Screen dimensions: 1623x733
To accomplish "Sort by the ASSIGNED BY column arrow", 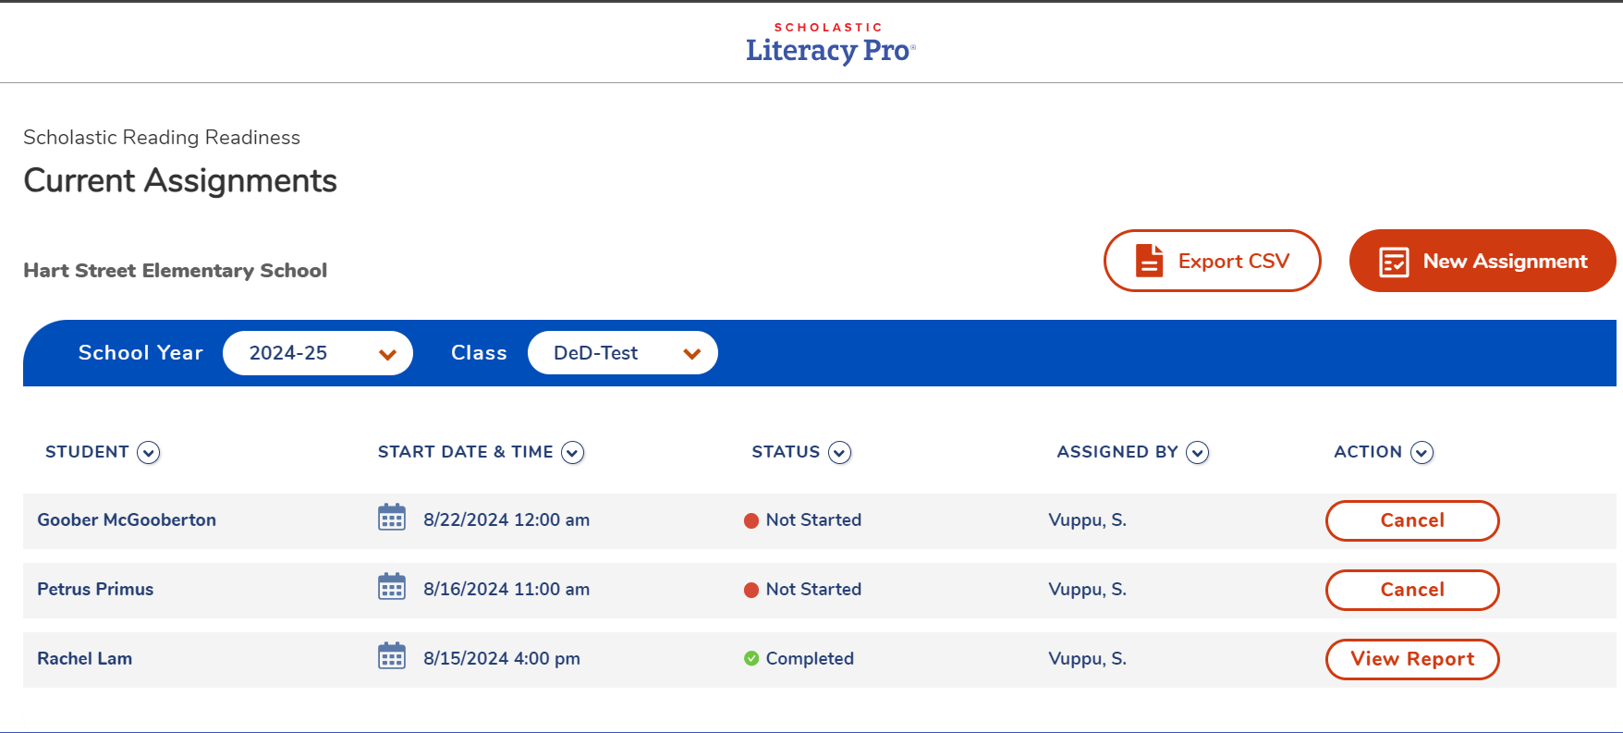I will click(x=1198, y=452).
